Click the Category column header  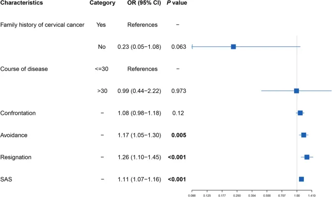(102, 3)
